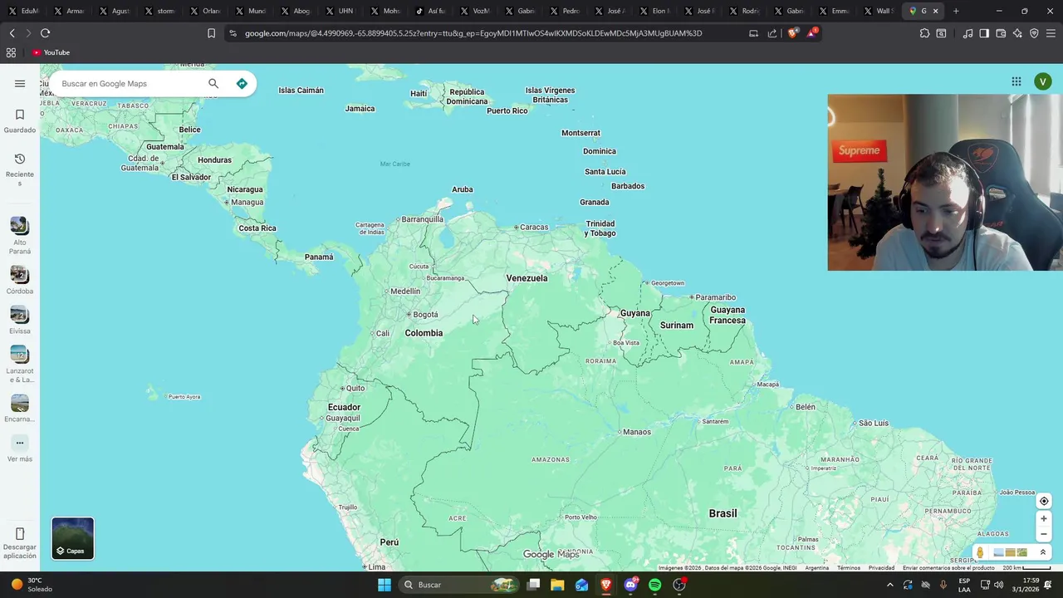Click the Manaos city label
This screenshot has height=598, width=1063.
click(637, 432)
